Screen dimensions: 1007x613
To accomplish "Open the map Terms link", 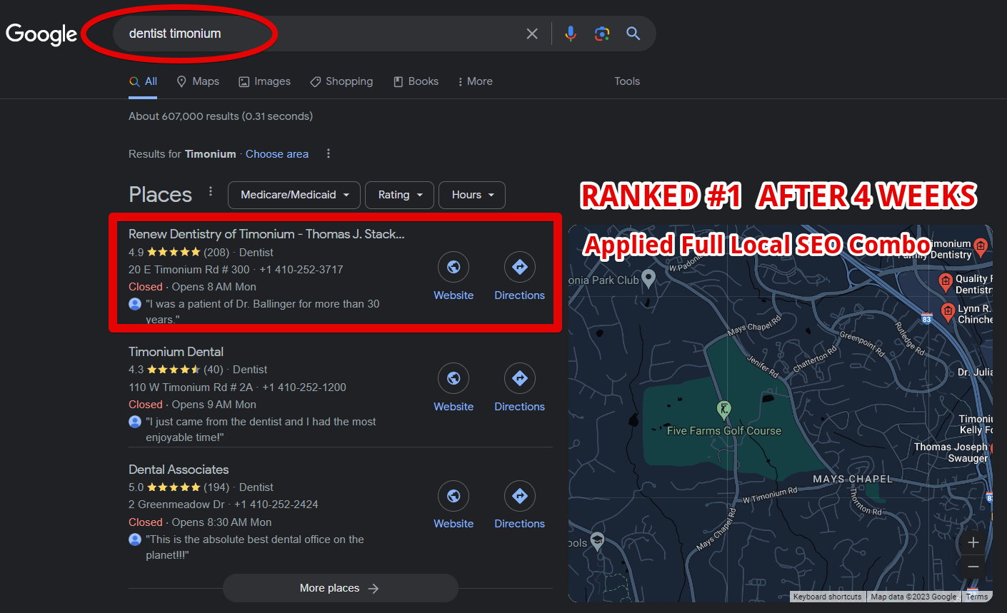I will pos(977,597).
